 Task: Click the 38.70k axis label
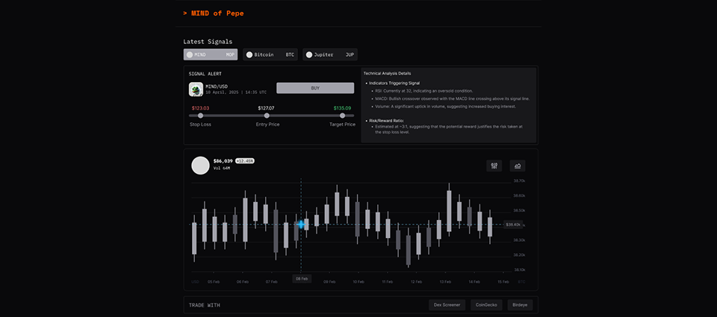[520, 181]
